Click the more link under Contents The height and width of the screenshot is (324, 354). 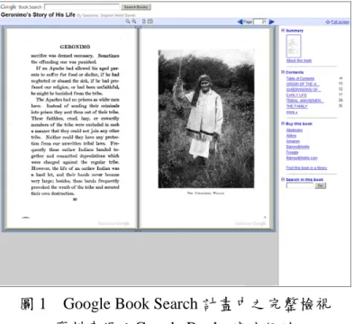tap(292, 112)
